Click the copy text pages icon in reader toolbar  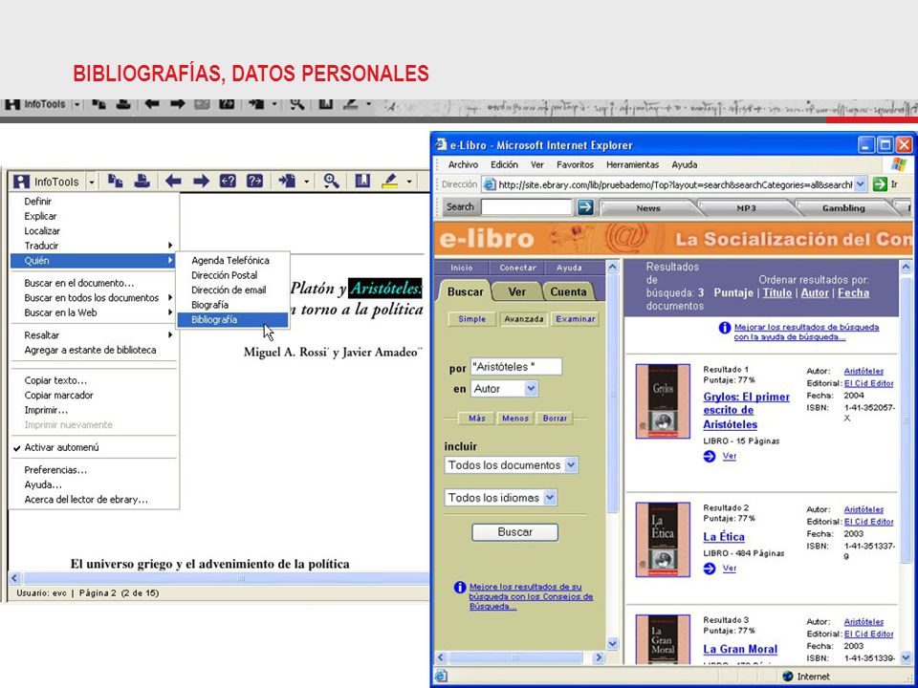click(x=116, y=182)
